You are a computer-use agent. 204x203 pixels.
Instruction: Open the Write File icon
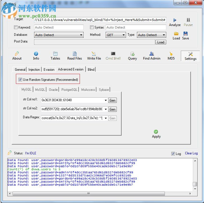point(94,54)
